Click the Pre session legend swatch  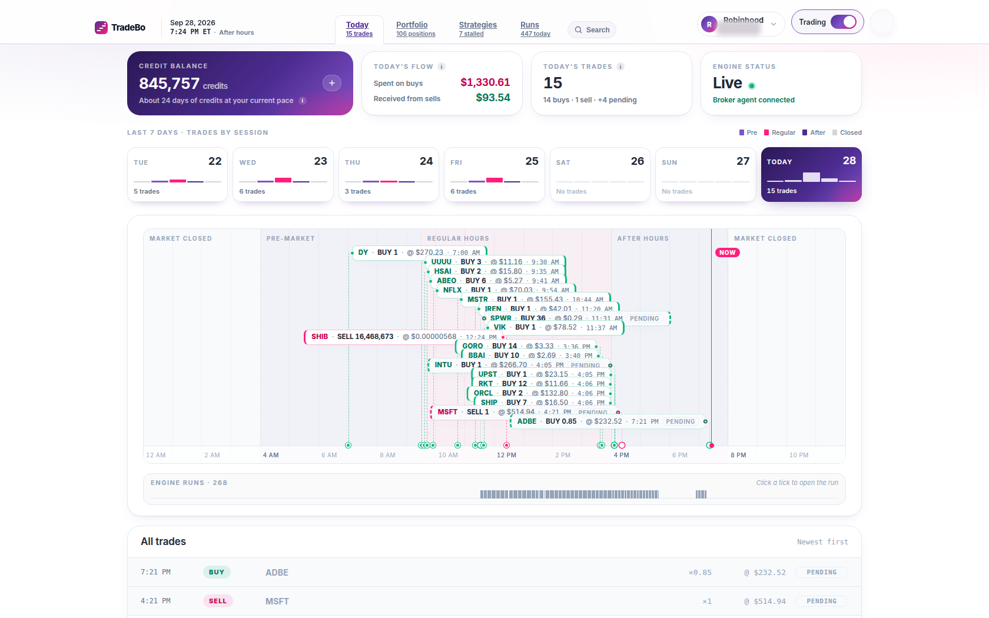click(742, 132)
